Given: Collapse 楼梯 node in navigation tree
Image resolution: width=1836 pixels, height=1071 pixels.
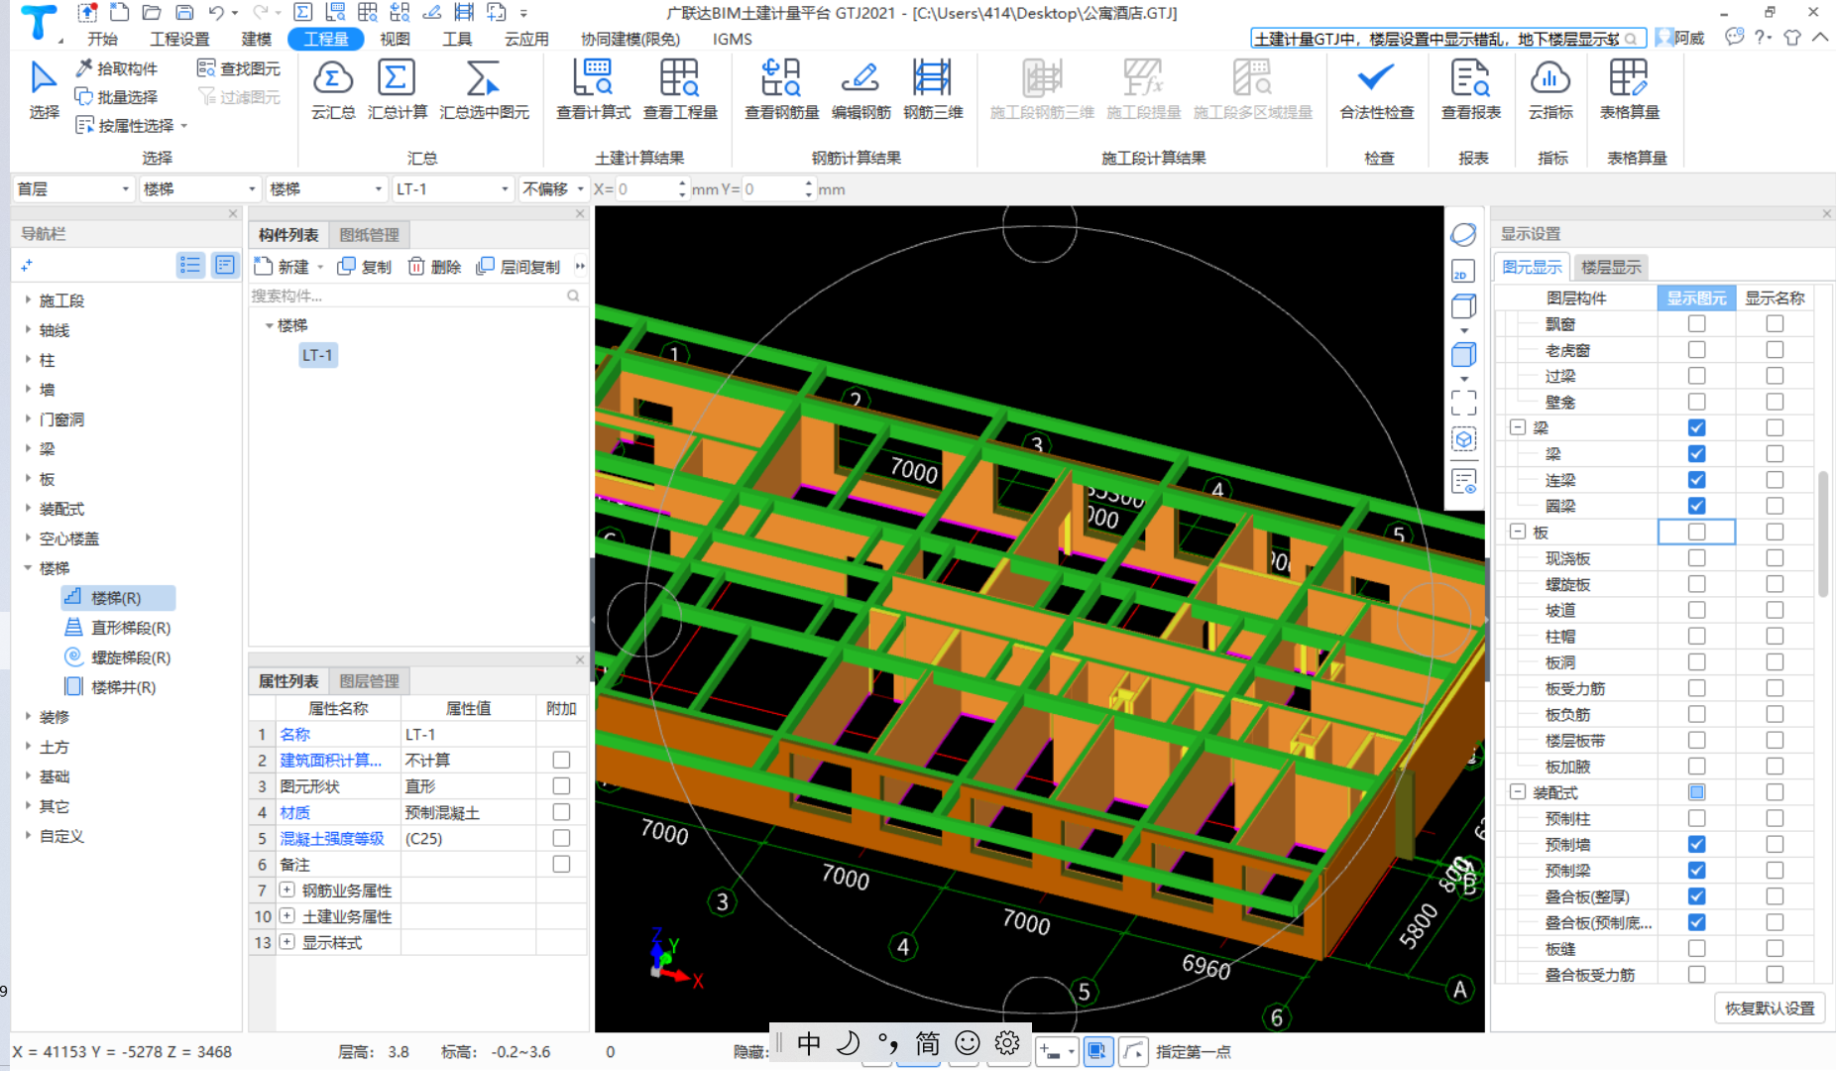Looking at the screenshot, I should pos(28,567).
